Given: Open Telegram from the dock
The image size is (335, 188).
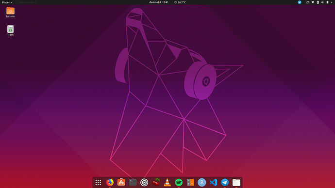Looking at the screenshot, I should pos(225,183).
